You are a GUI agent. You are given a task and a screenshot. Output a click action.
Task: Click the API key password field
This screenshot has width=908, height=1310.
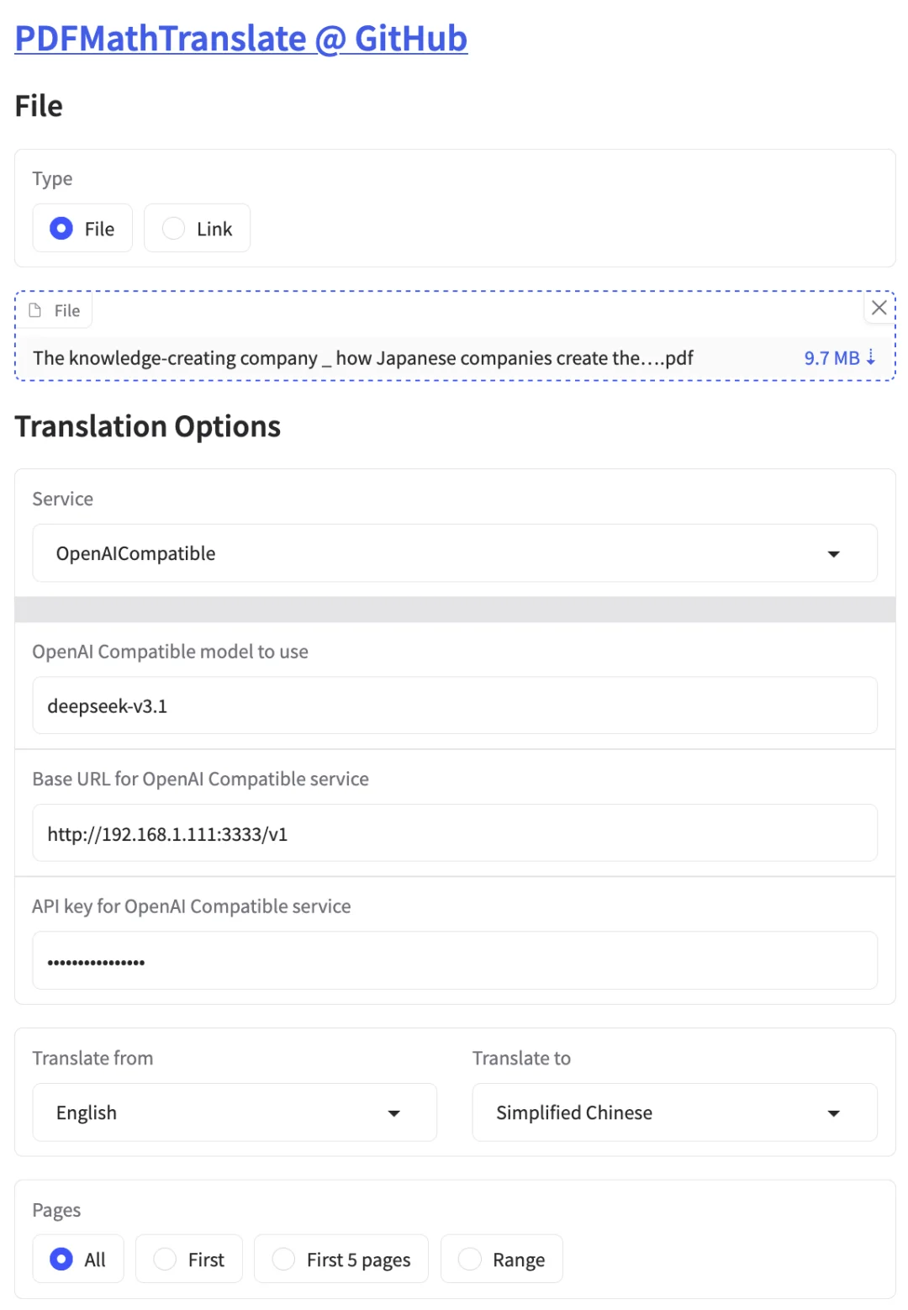(455, 960)
